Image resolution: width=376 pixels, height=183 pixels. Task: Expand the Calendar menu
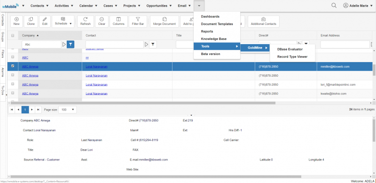pos(88,6)
